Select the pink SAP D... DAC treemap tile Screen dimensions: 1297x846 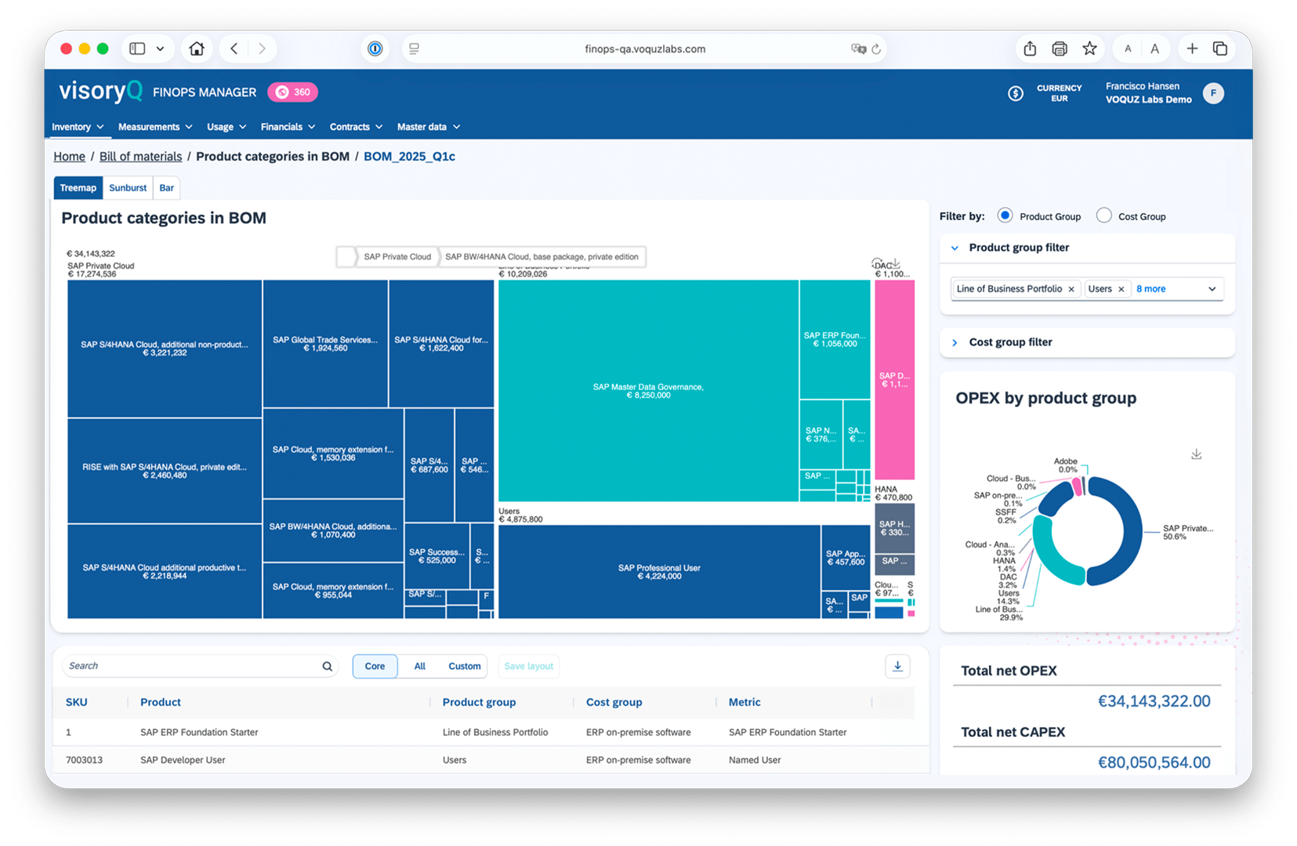[x=894, y=380]
